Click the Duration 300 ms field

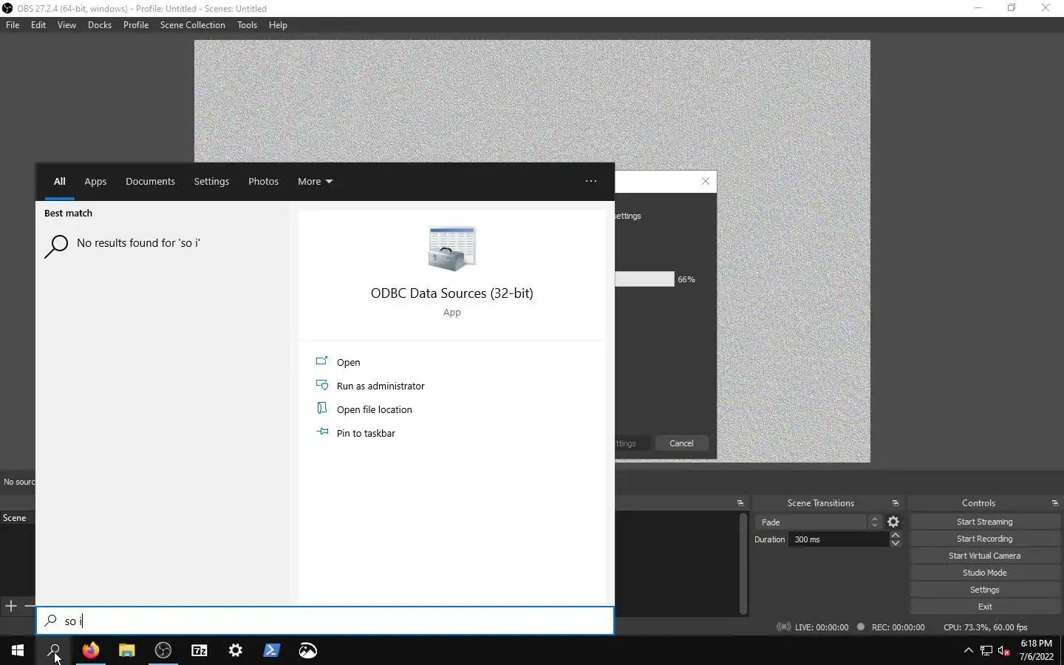(840, 539)
